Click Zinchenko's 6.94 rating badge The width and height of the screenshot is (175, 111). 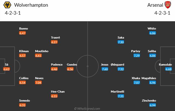(x=153, y=105)
